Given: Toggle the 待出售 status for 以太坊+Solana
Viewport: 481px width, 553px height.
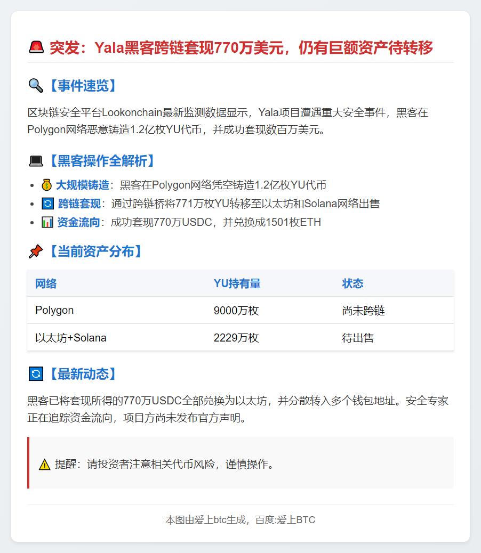Looking at the screenshot, I should click(x=359, y=337).
